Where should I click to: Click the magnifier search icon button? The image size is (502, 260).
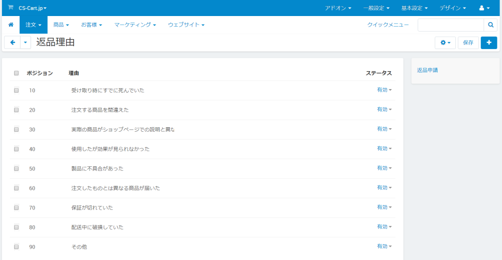coord(490,25)
